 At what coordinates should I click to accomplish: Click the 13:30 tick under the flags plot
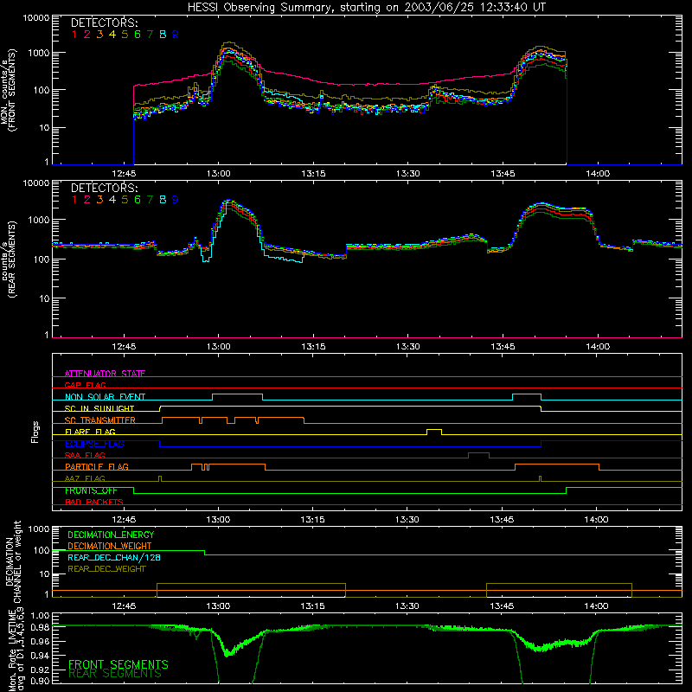click(407, 520)
